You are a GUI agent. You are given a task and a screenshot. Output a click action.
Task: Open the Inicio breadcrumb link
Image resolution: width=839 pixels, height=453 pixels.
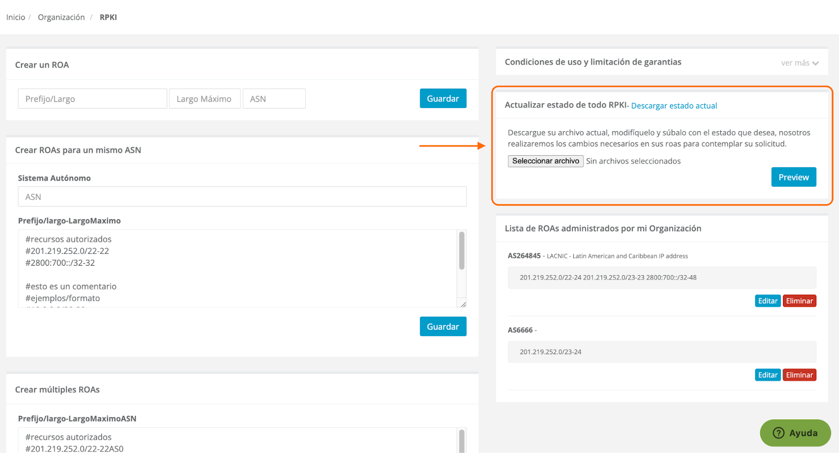click(16, 17)
